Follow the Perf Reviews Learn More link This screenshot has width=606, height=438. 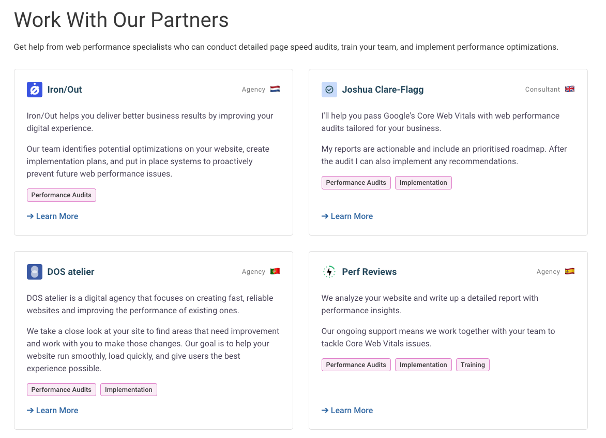[347, 411]
